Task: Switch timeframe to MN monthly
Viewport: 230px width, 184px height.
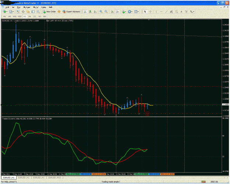Action: [45, 17]
